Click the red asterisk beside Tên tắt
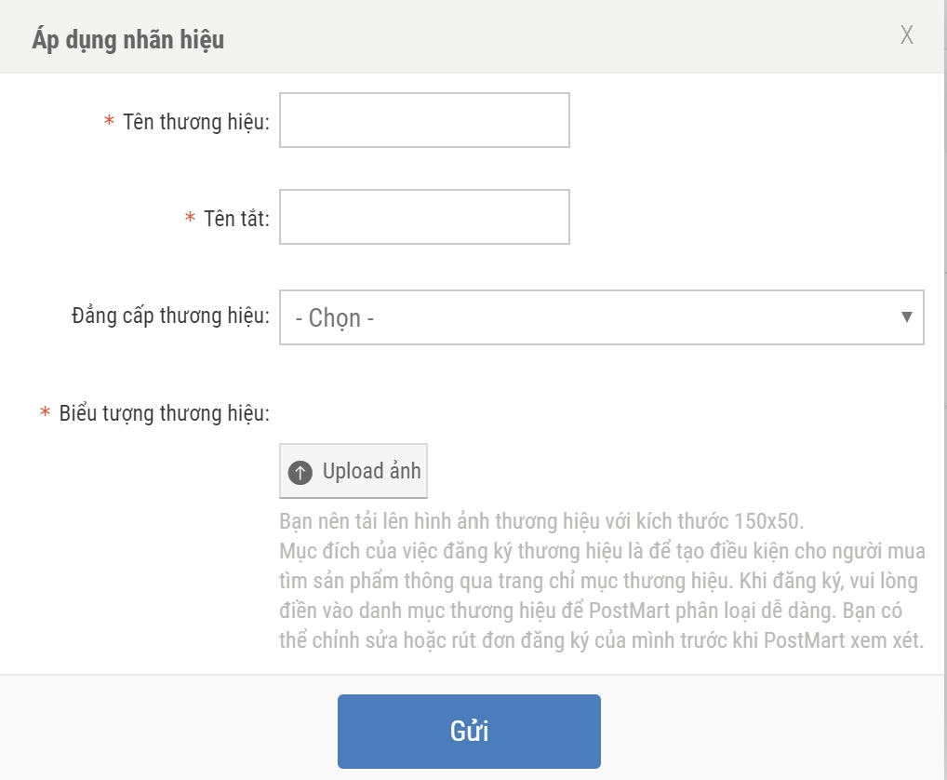947x780 pixels. 190,219
